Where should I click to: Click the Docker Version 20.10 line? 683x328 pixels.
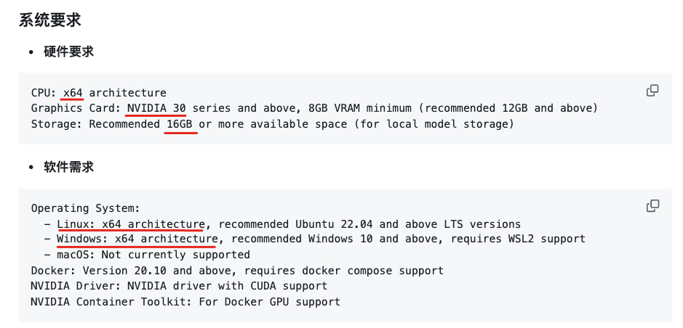237,271
